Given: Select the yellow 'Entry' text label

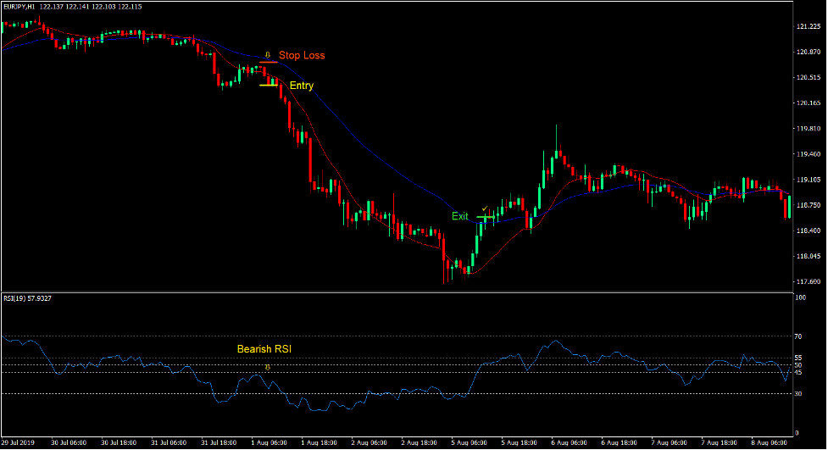Looking at the screenshot, I should (x=302, y=86).
